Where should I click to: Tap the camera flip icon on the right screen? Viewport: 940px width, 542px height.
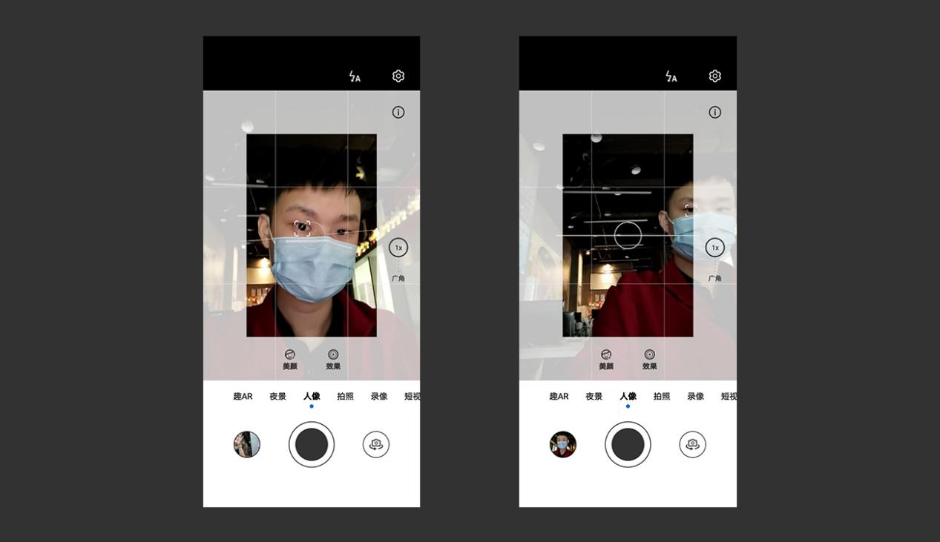tap(691, 443)
